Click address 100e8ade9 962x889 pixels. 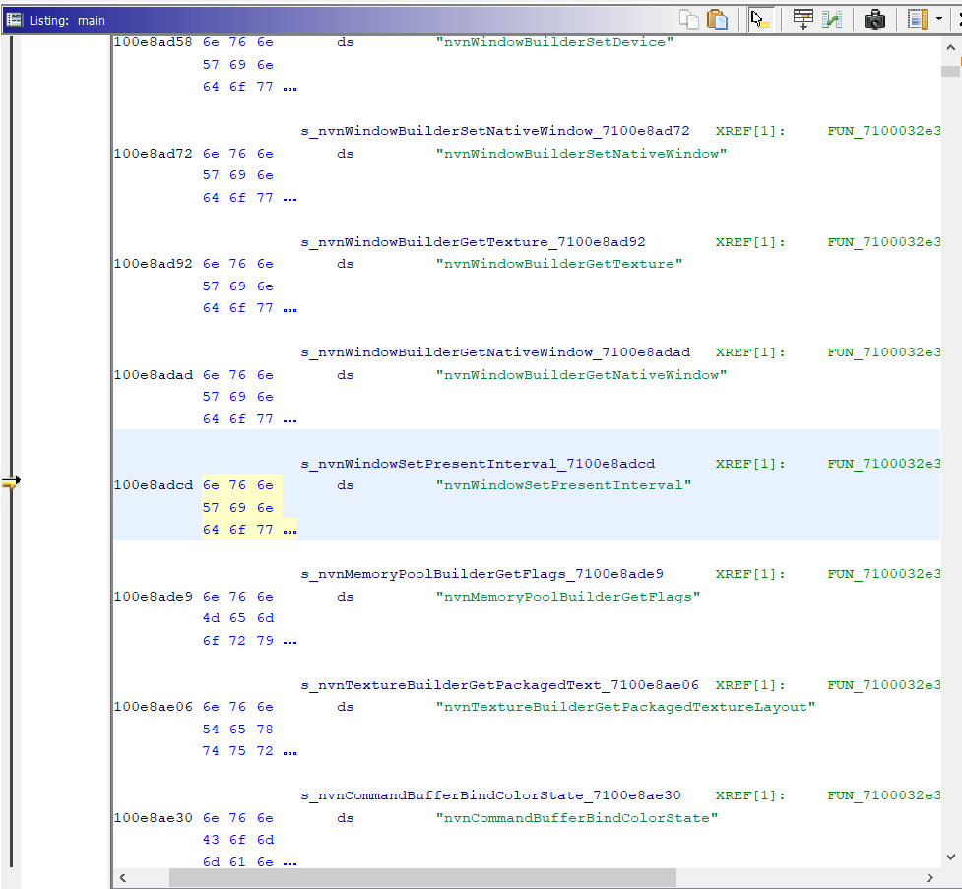point(154,597)
